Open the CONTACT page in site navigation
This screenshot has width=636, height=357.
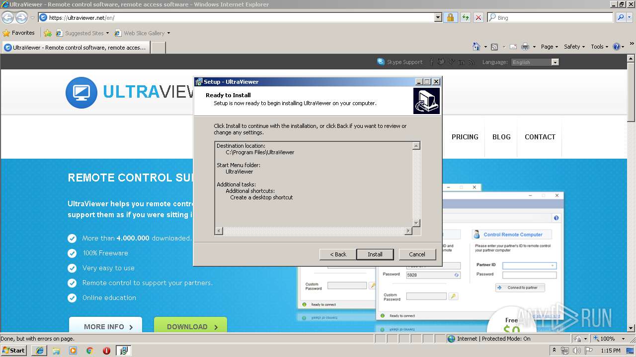(540, 137)
